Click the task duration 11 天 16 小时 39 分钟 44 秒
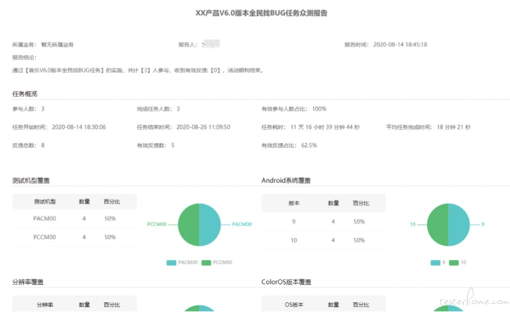The width and height of the screenshot is (510, 312). 325,127
